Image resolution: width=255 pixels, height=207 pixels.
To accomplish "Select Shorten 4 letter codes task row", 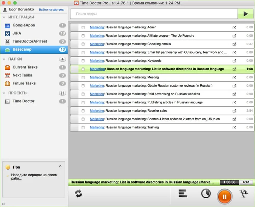I will pyautogui.click(x=162, y=119).
